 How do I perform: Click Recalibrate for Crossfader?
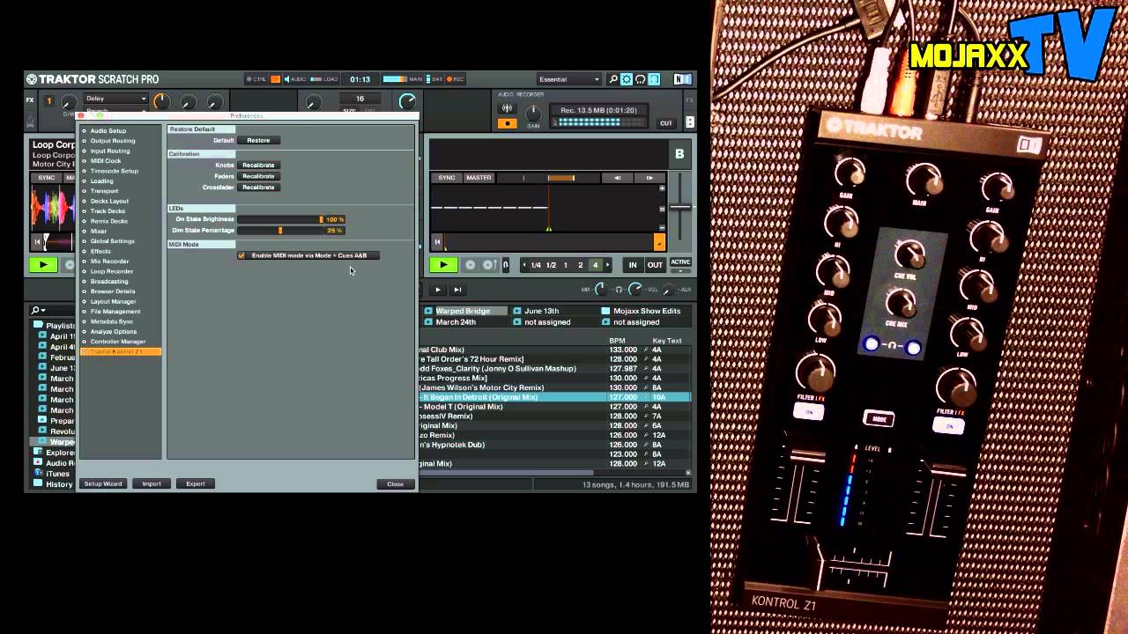pos(258,187)
